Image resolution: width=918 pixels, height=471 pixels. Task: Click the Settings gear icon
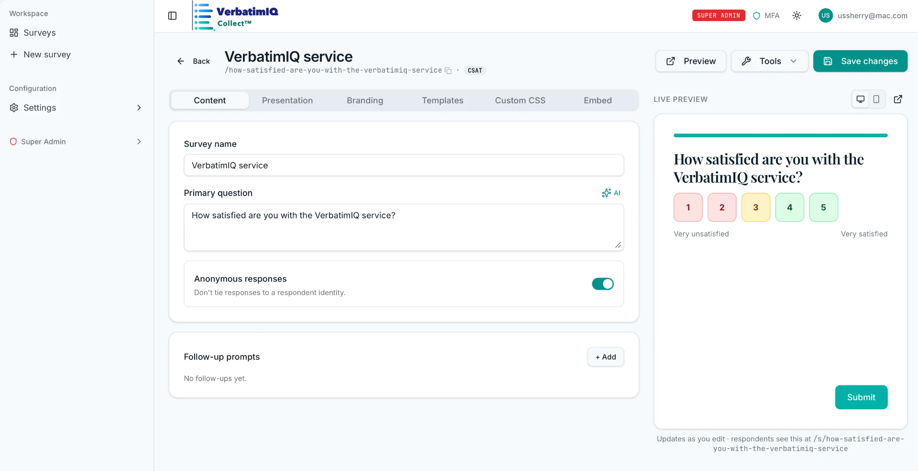click(x=14, y=108)
